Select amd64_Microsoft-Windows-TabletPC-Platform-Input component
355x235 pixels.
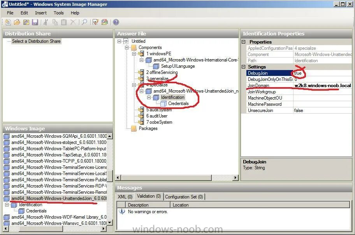59,149
